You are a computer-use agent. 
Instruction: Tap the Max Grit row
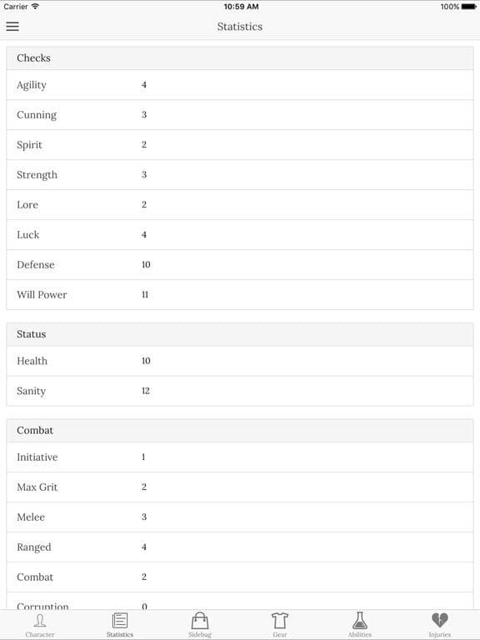coord(240,487)
